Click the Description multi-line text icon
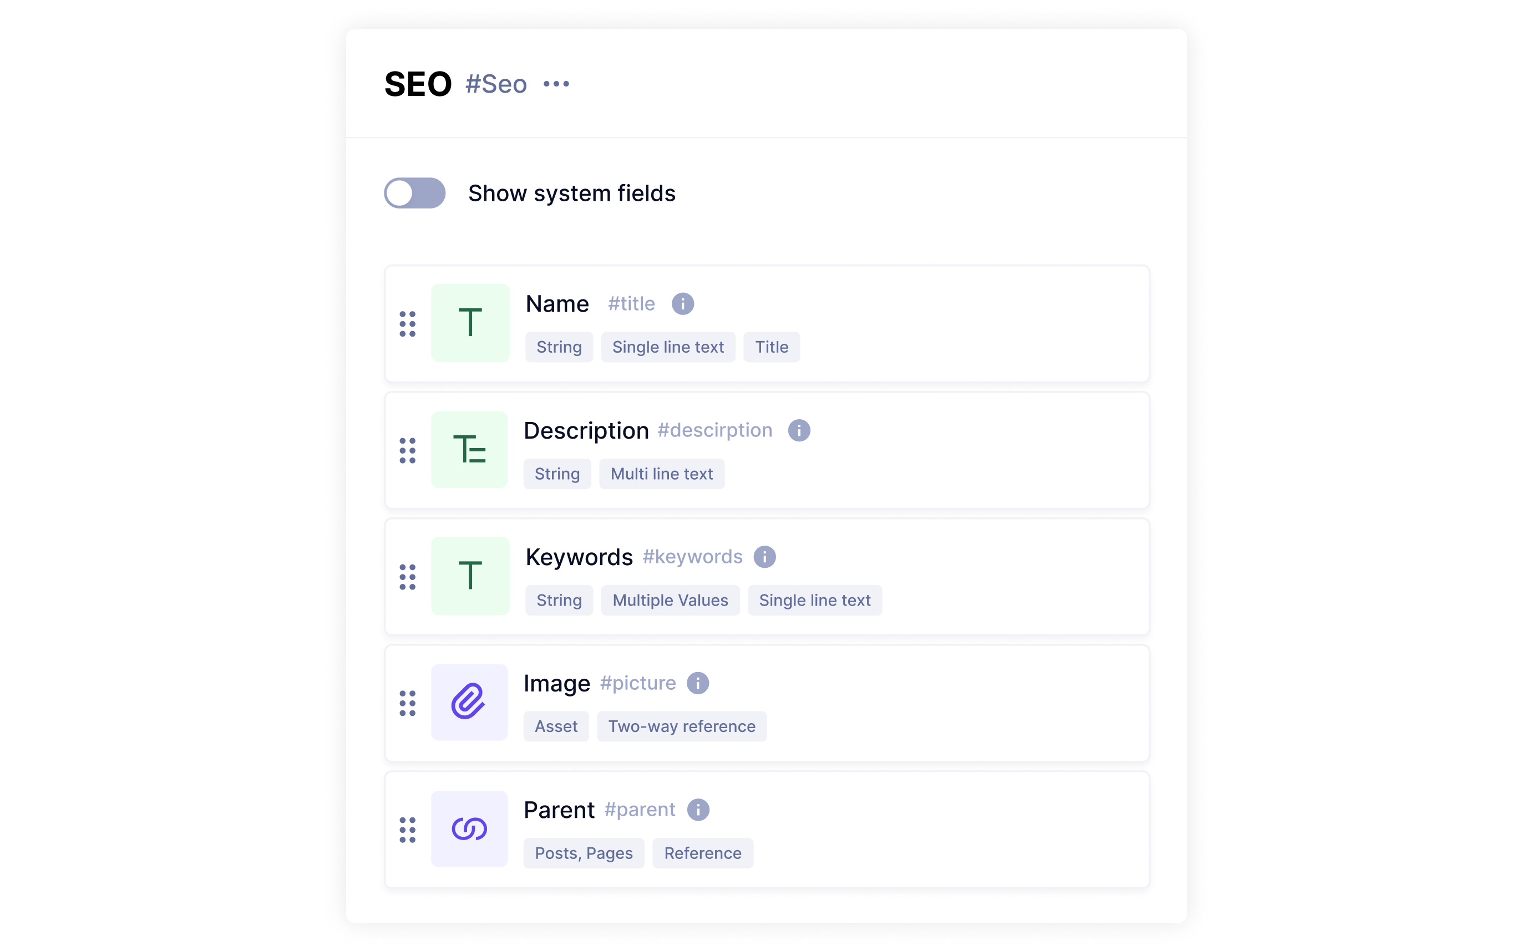 pos(469,450)
